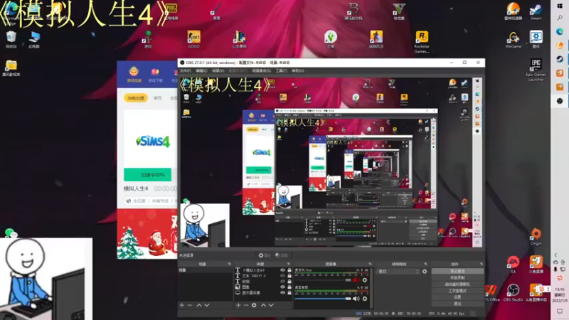The height and width of the screenshot is (320, 569).
Task: Toggle lock on the 《模拟人生4》 text source
Action: point(289,270)
